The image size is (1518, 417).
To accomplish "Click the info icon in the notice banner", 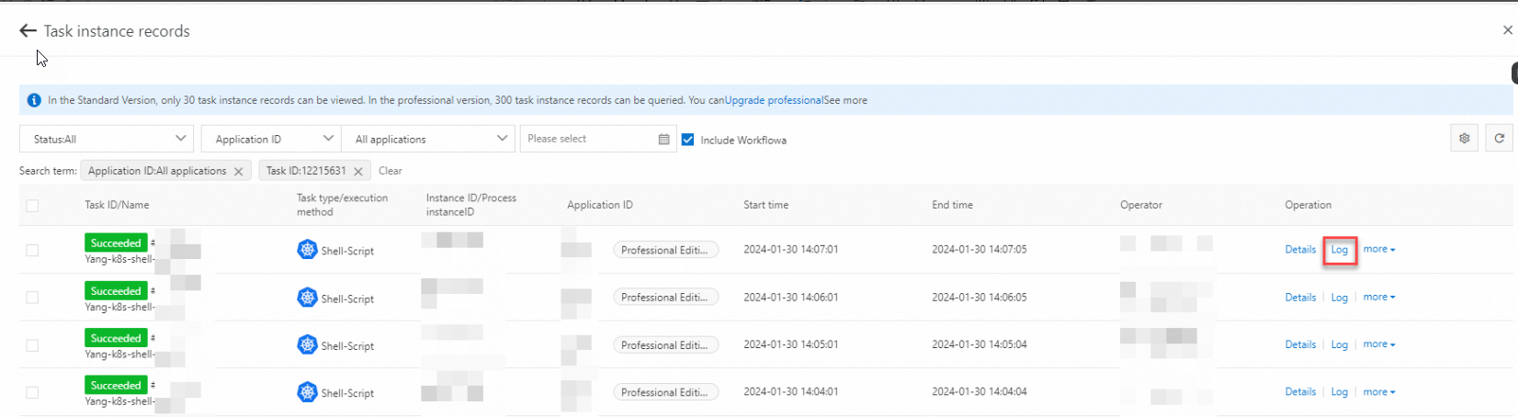I will 34,100.
